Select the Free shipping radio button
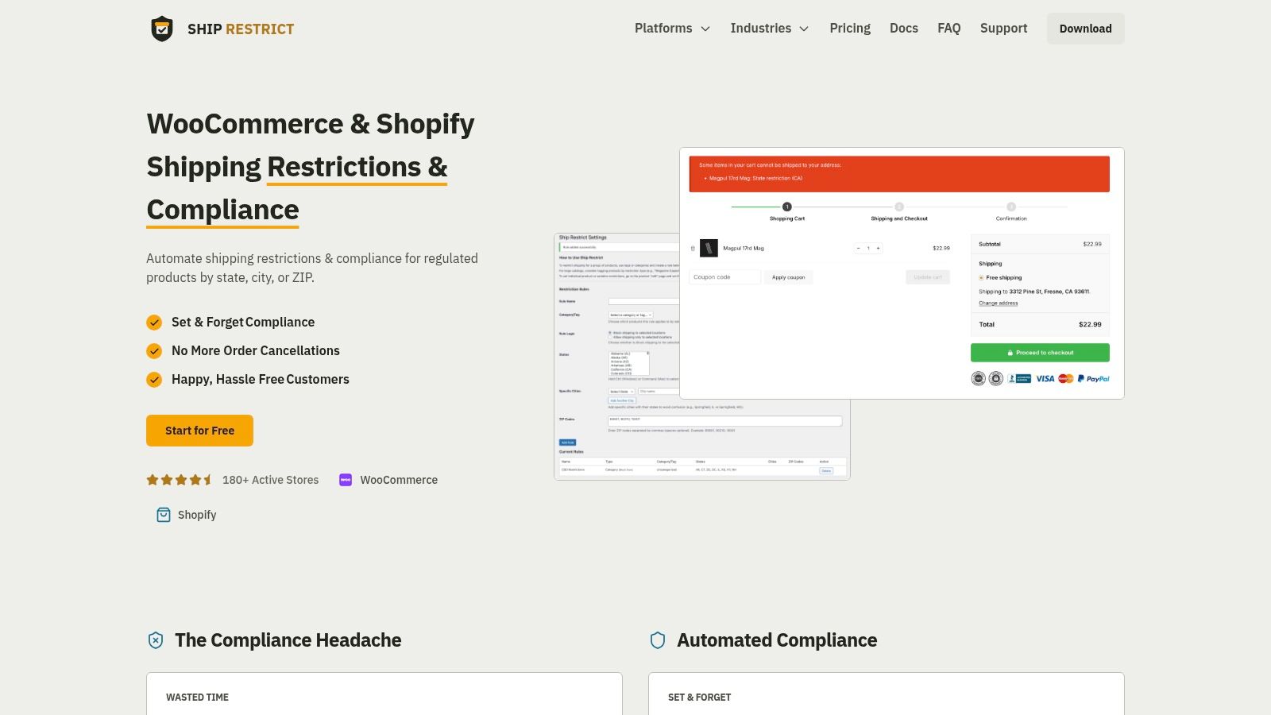This screenshot has height=715, width=1271. click(981, 278)
